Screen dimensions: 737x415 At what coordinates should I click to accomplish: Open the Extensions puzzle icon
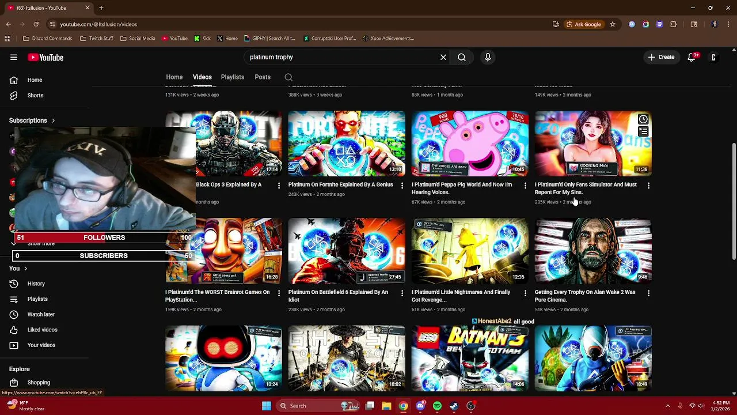tap(674, 24)
